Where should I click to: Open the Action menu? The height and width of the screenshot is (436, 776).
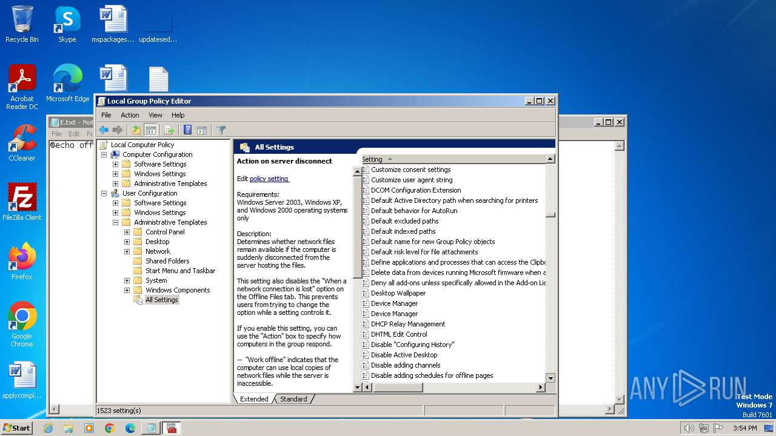coord(130,115)
